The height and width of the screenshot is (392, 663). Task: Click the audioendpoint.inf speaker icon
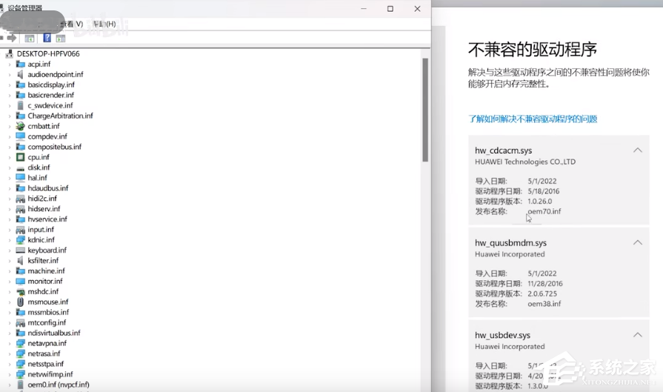[x=21, y=75]
